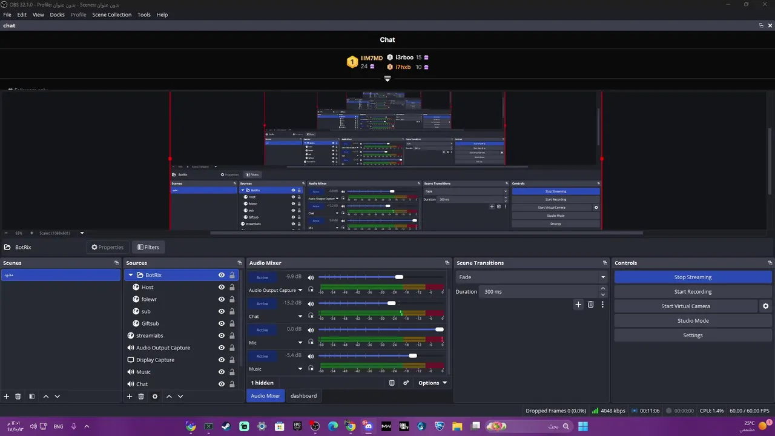775x436 pixels.
Task: Open advanced audio properties gears icon
Action: pyautogui.click(x=406, y=383)
